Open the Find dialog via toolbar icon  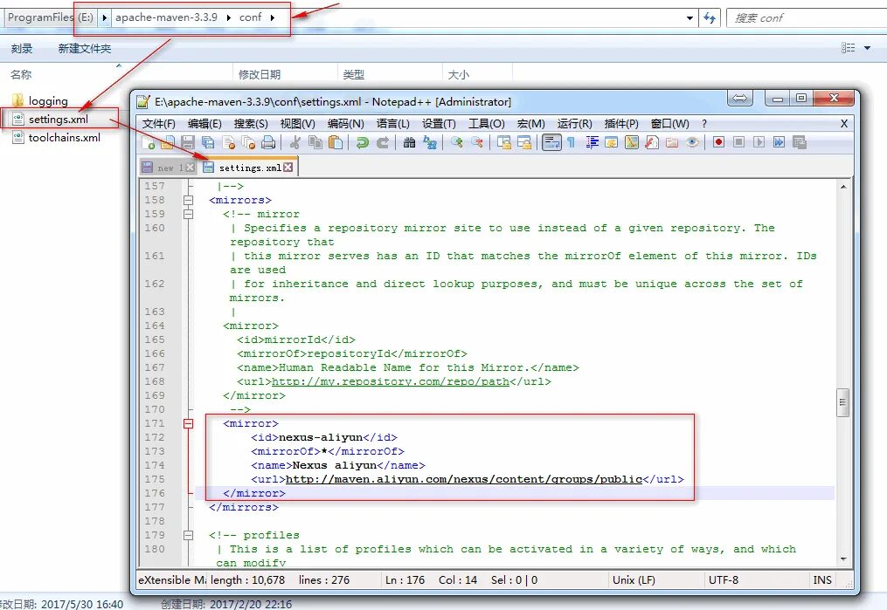(410, 141)
